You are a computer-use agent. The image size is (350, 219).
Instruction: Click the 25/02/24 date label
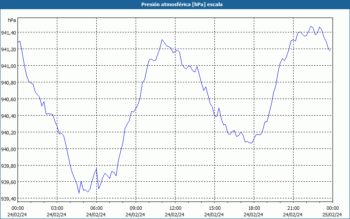click(332, 215)
